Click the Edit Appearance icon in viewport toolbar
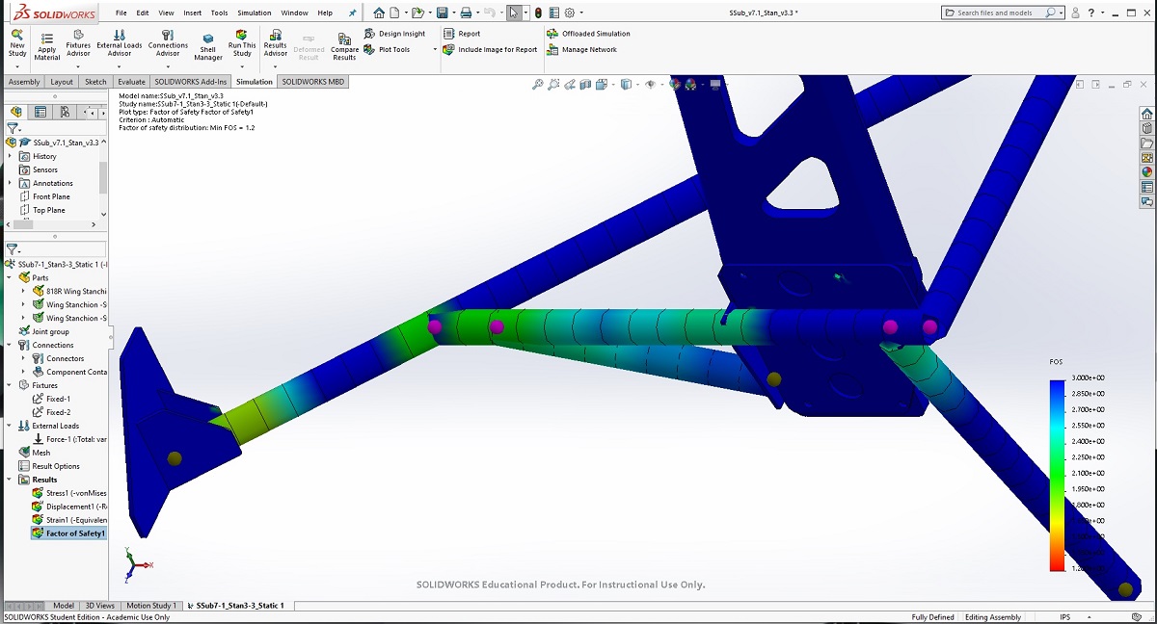The width and height of the screenshot is (1157, 624). [x=675, y=85]
